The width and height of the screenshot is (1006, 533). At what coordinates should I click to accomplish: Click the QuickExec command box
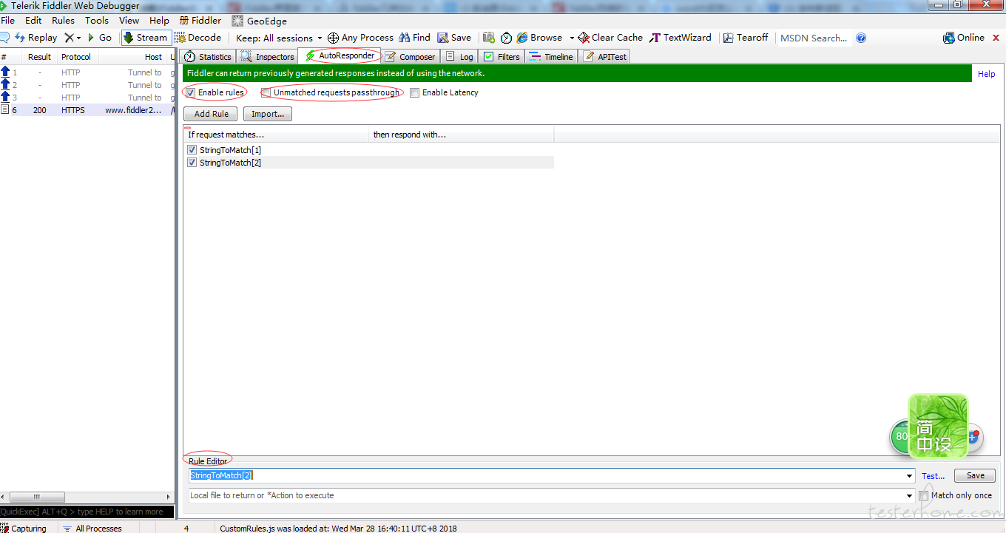click(x=87, y=512)
